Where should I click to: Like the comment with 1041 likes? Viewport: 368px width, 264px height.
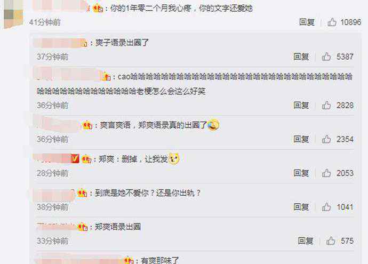pos(326,207)
